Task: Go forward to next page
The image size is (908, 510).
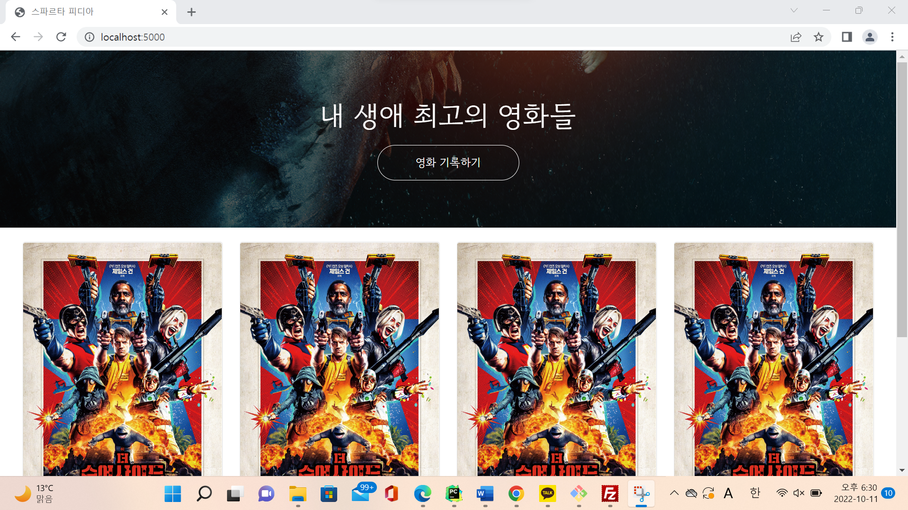Action: [38, 37]
